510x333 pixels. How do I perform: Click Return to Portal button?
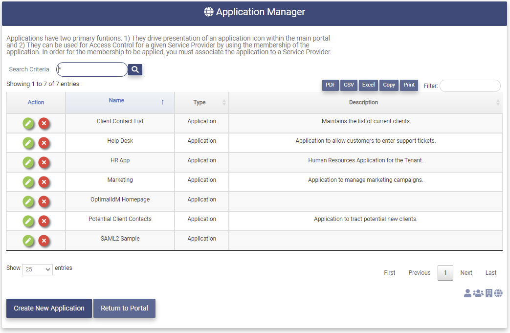point(124,308)
